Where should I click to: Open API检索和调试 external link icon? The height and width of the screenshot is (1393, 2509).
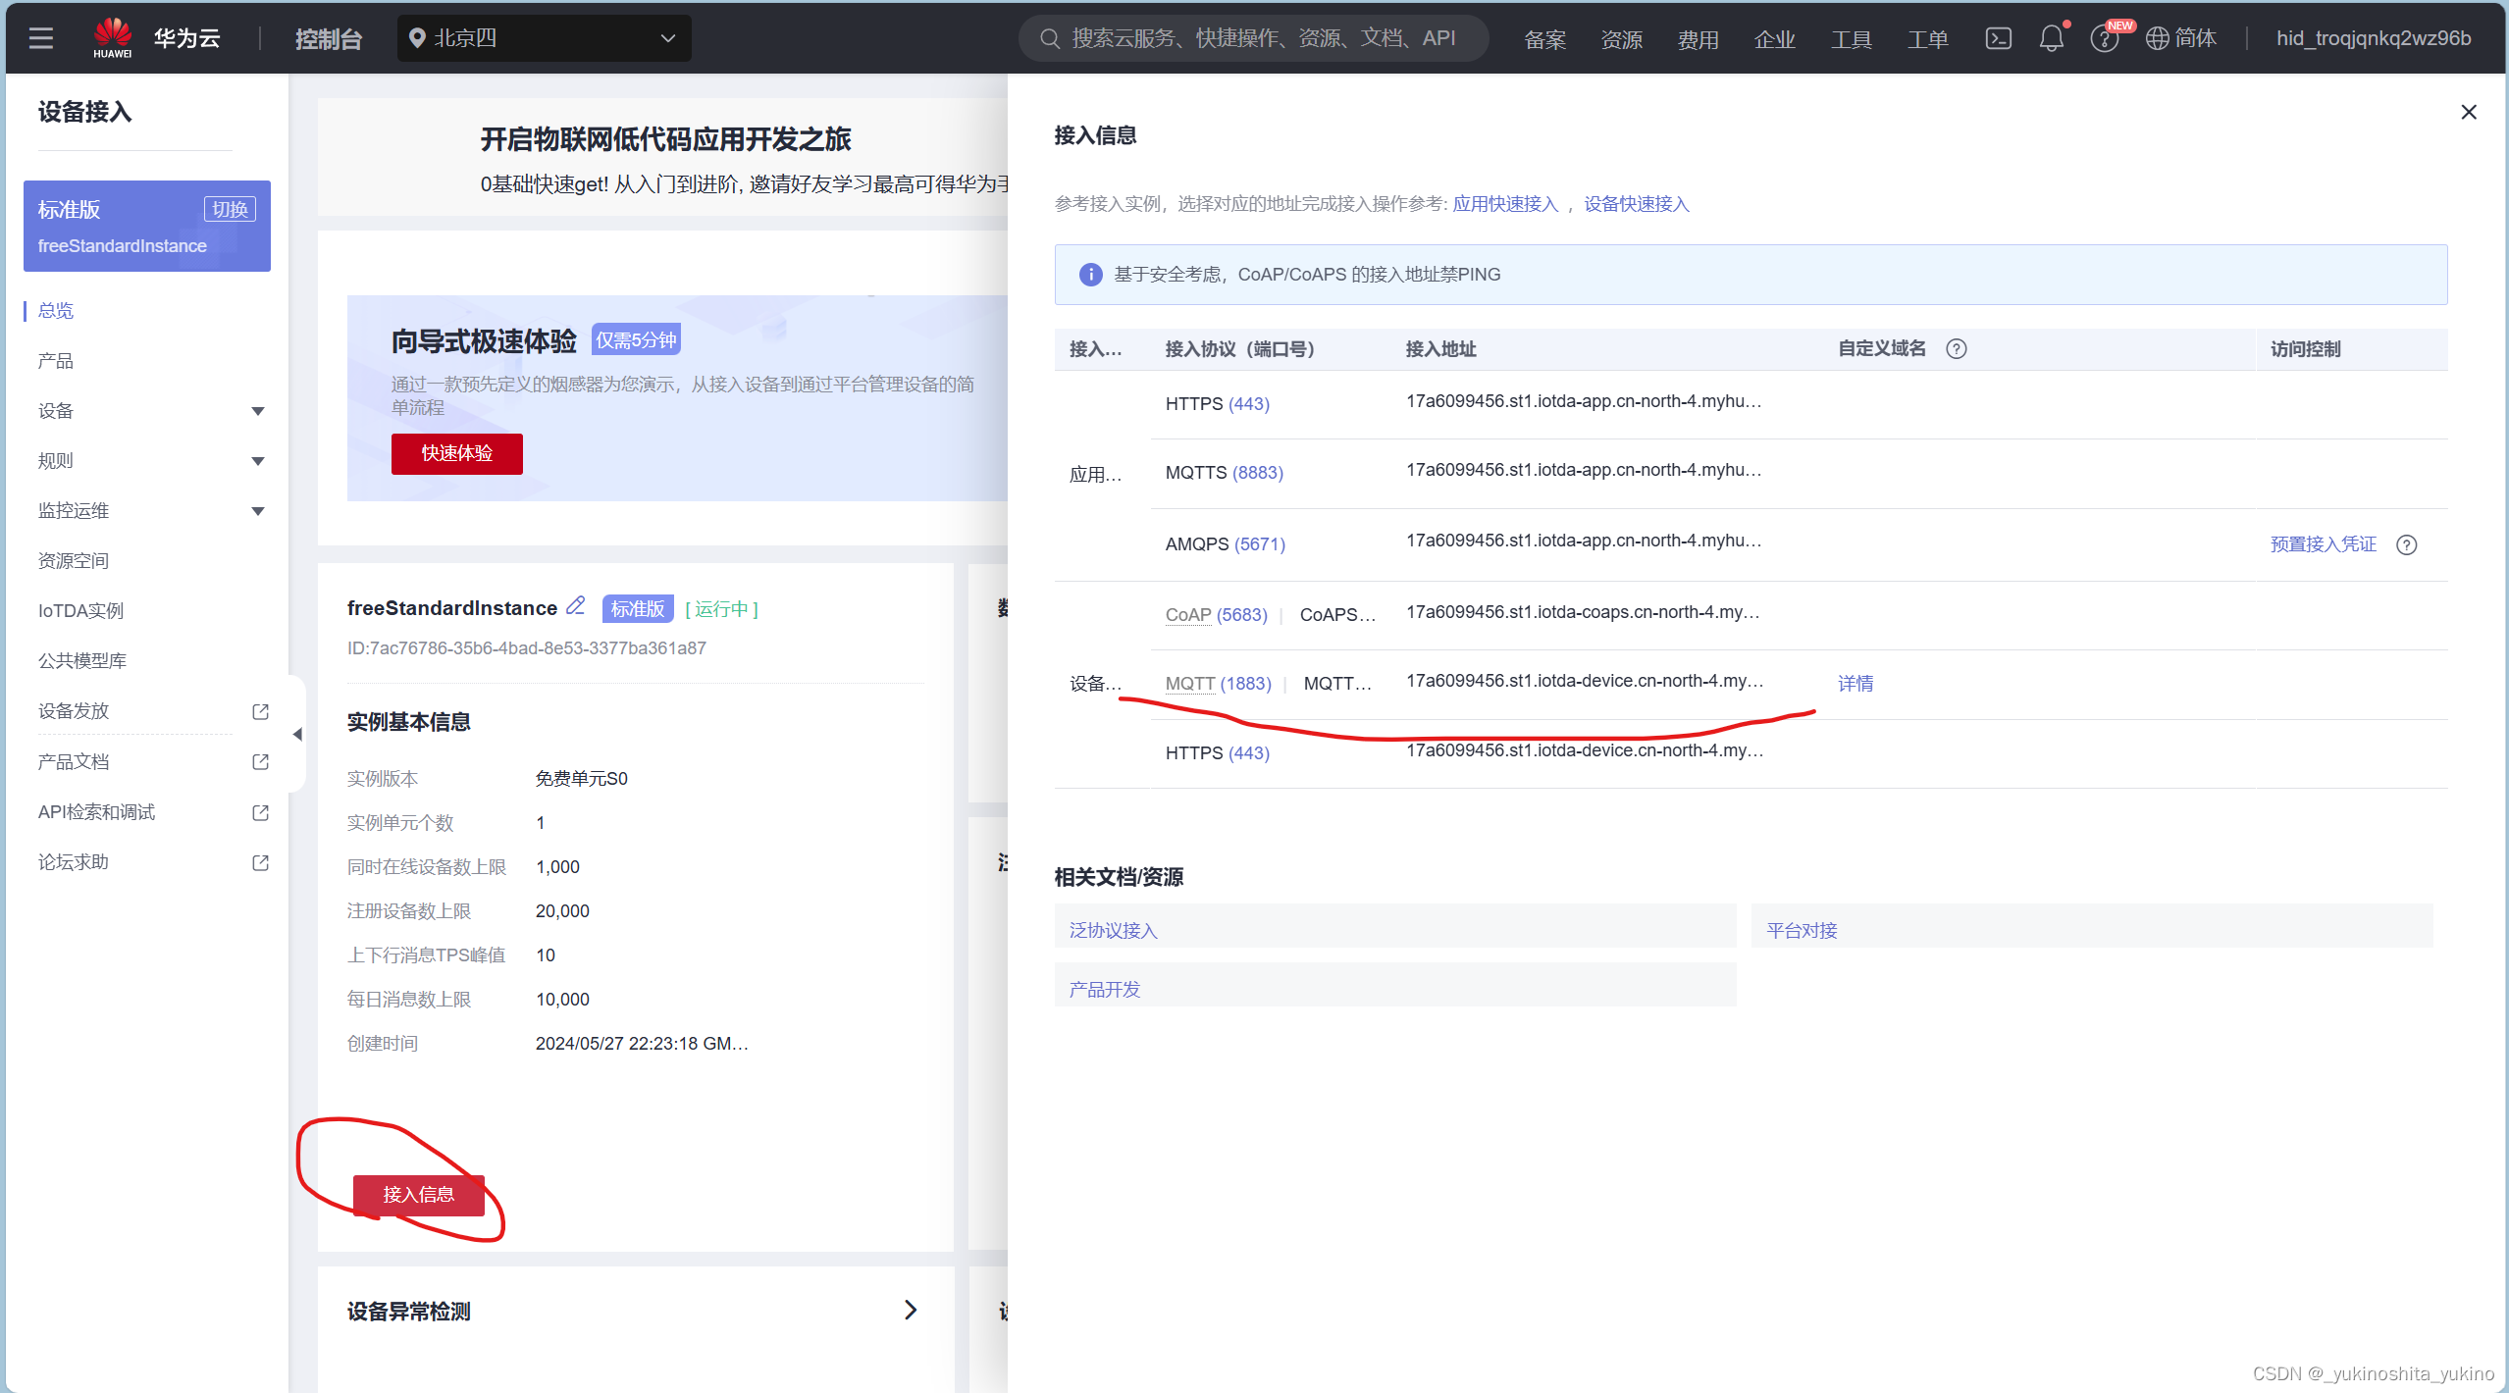tap(260, 812)
